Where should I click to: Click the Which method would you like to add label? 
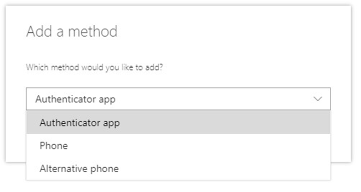pyautogui.click(x=95, y=67)
